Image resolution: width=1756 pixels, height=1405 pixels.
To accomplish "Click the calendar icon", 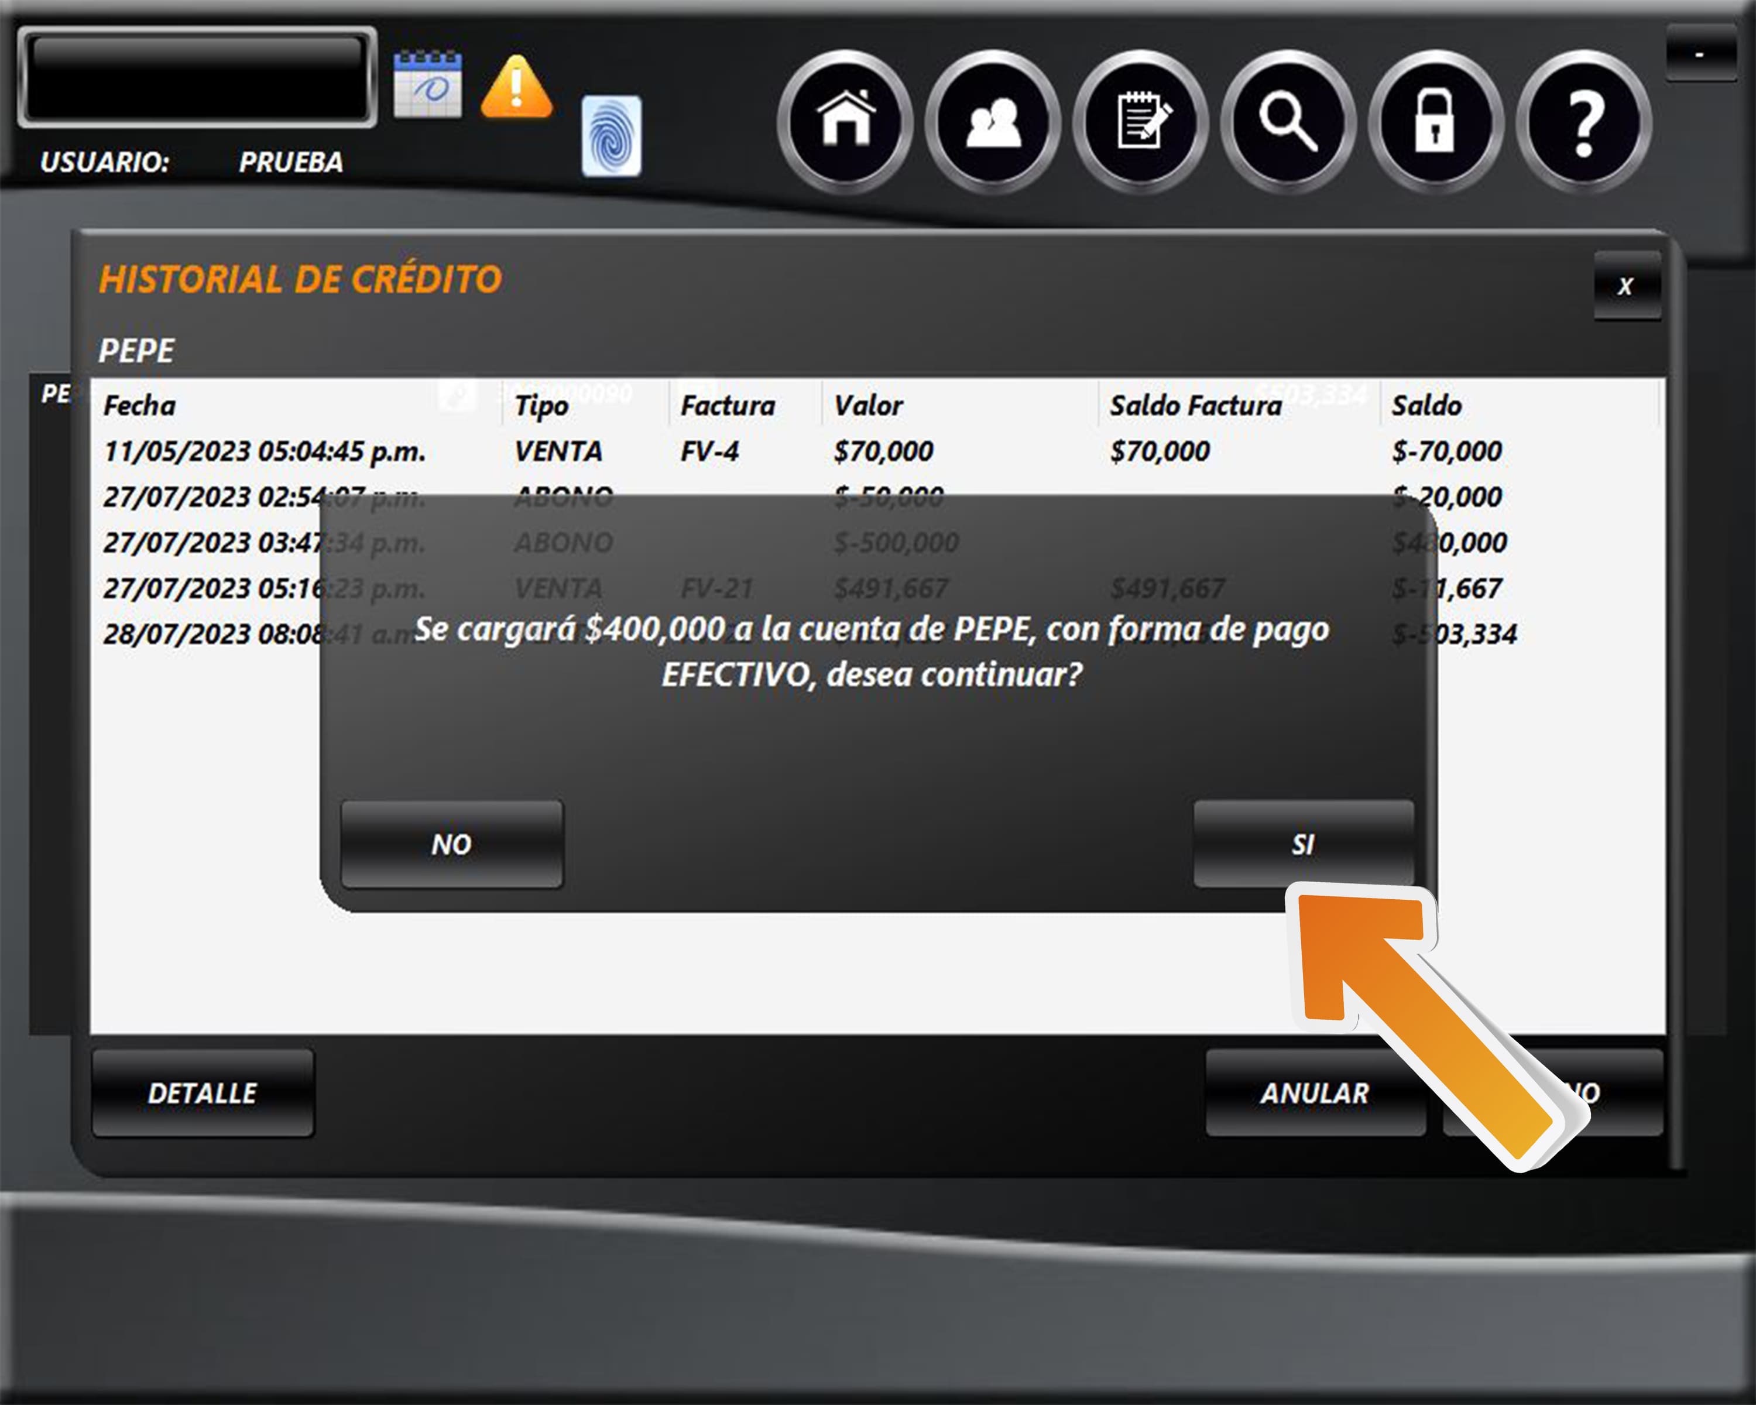I will tap(428, 85).
